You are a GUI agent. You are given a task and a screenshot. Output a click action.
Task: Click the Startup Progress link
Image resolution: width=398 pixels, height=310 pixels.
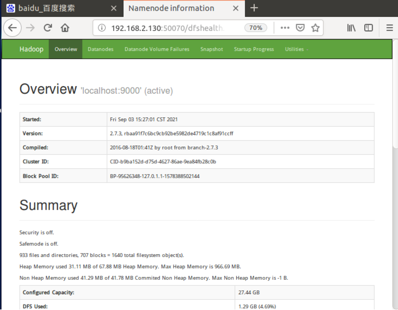254,49
